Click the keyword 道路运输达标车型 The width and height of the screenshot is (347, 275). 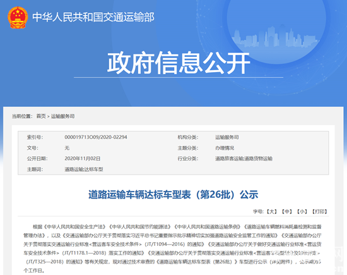[84, 169]
